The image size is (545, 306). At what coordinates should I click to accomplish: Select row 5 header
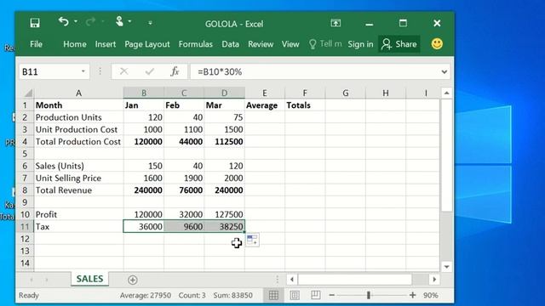25,154
